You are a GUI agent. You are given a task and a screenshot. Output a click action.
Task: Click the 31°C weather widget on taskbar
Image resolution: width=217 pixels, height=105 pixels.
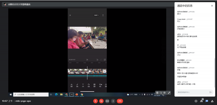(132, 94)
